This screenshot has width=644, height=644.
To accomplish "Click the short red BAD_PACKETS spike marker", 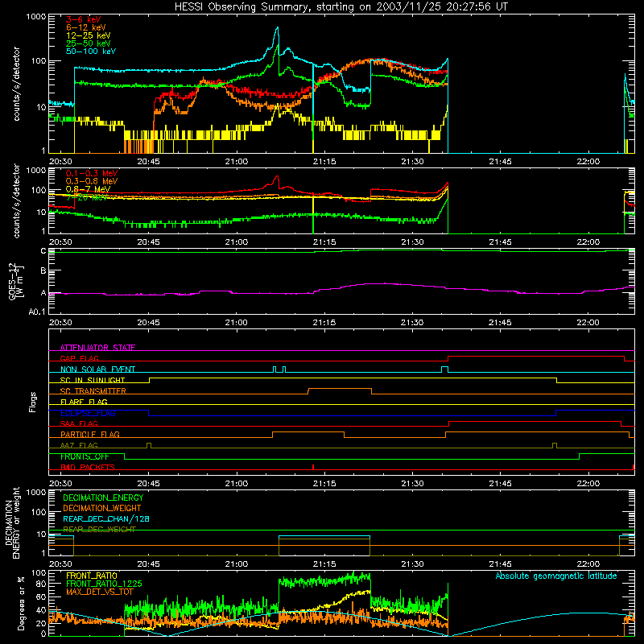I will pos(313,467).
